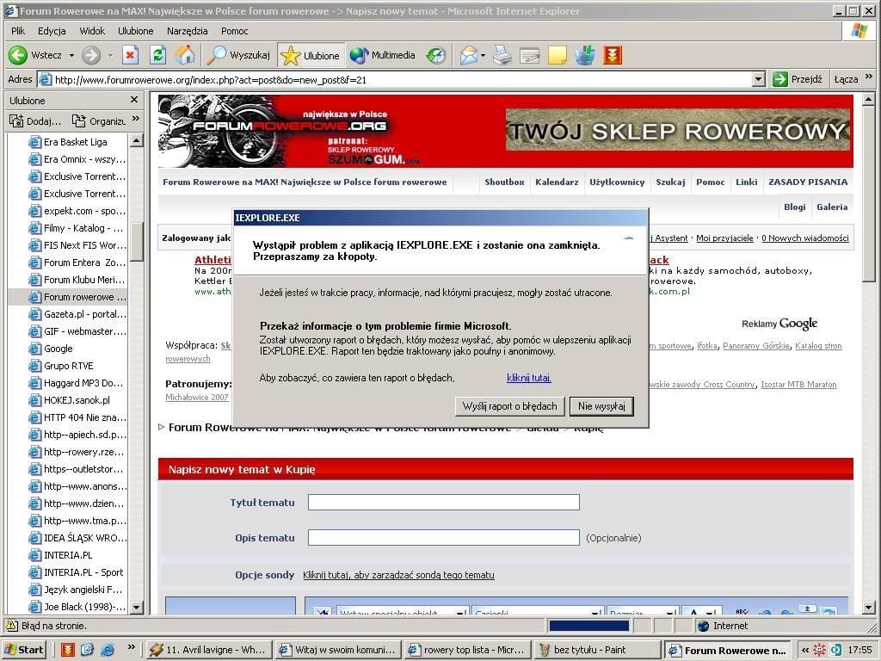881x661 pixels.
Task: Click ZASADY PISANIA link
Action: (x=807, y=182)
